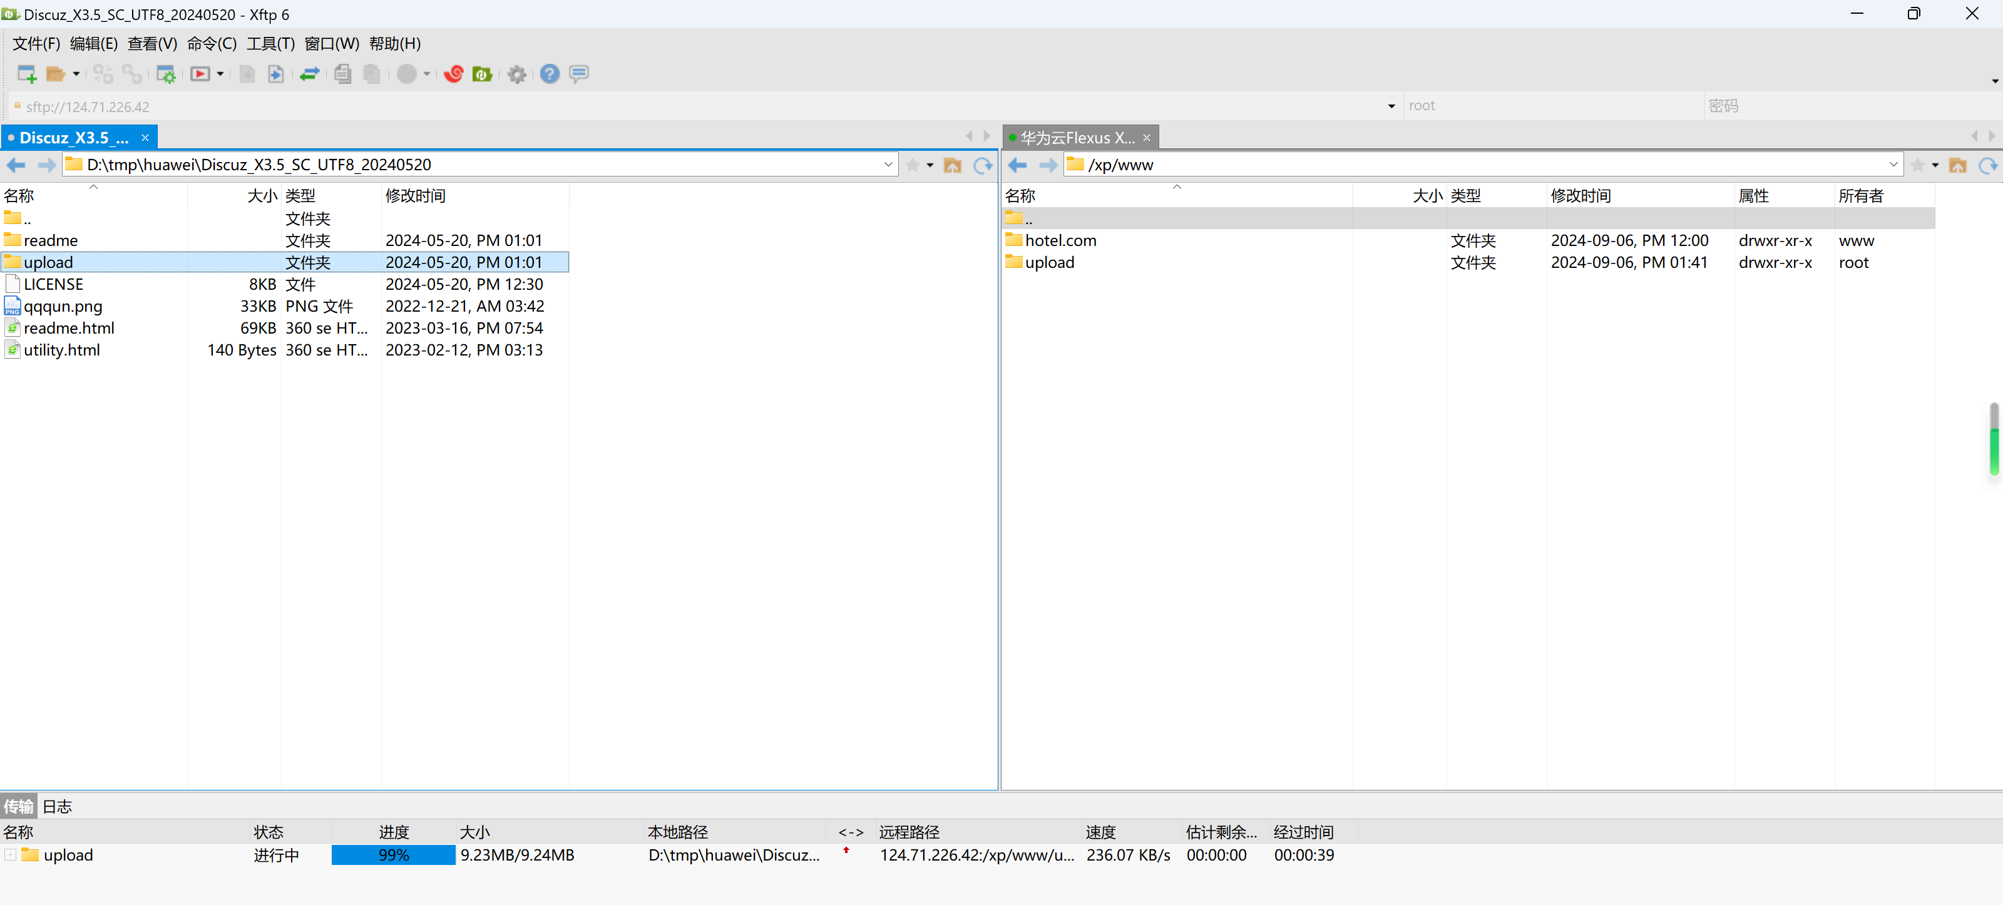
Task: Click the Paste toolbar icon
Action: [372, 74]
